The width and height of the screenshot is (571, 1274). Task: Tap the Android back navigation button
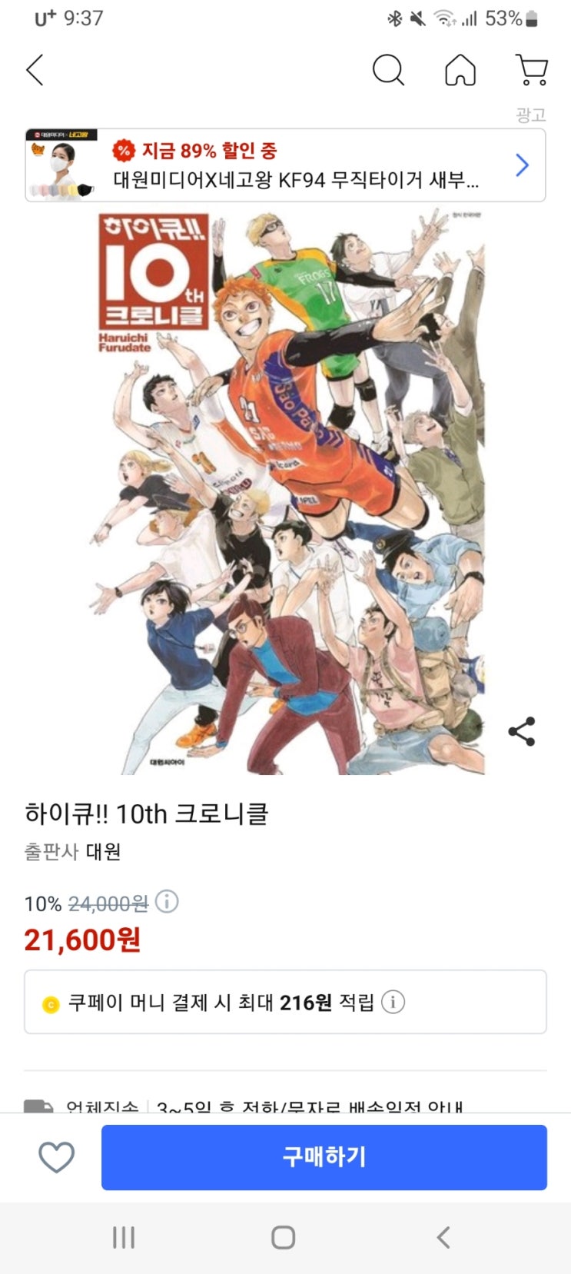[443, 1237]
